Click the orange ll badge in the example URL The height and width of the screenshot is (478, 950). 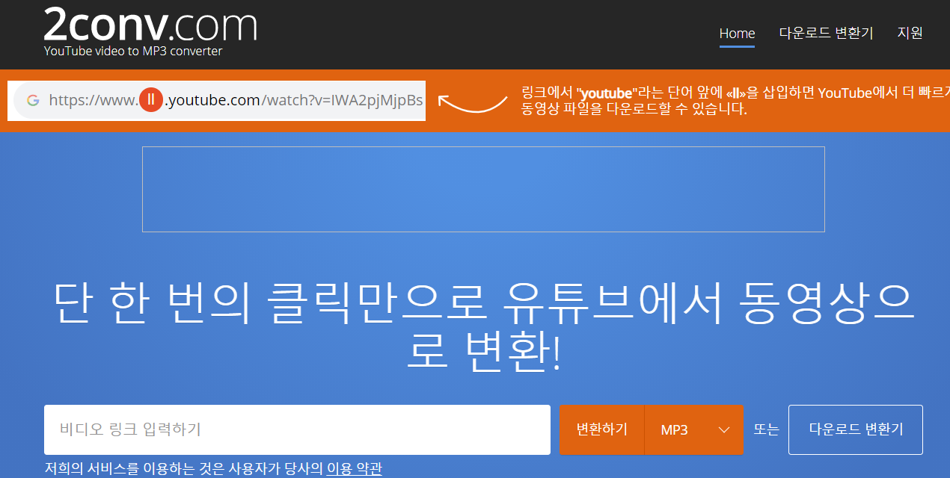[x=151, y=100]
